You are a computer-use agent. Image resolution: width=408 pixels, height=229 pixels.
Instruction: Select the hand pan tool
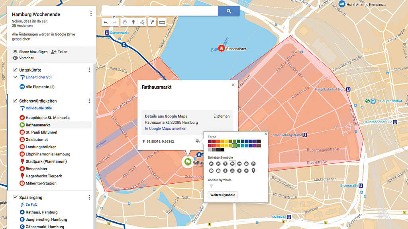124,23
